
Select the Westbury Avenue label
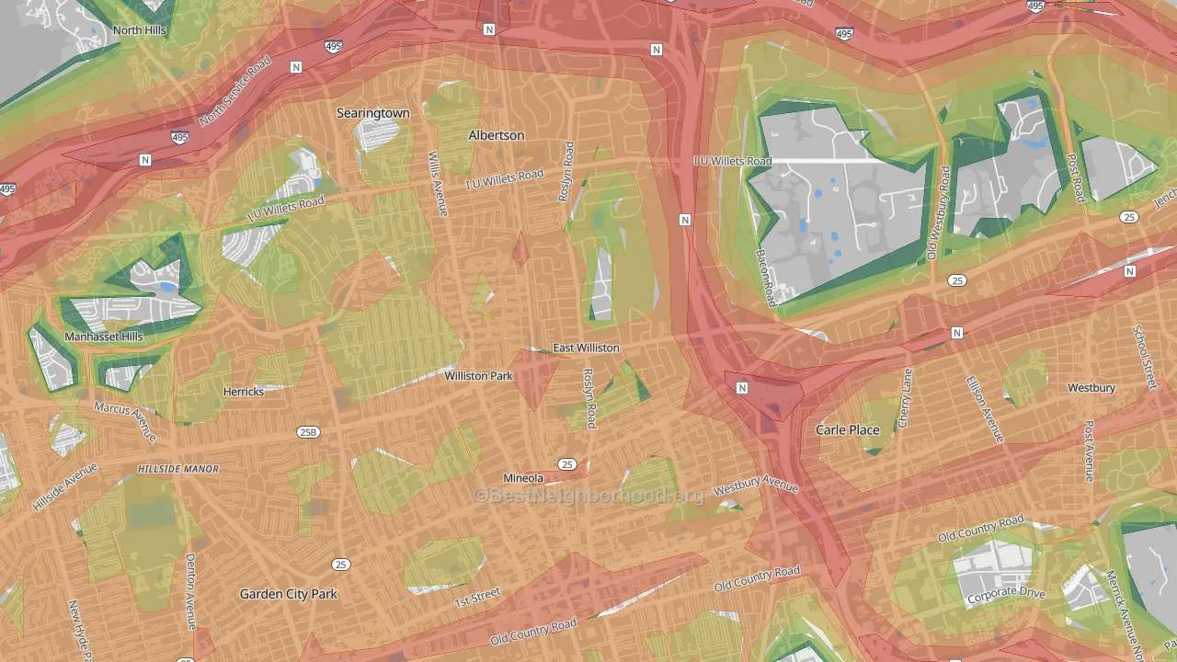pos(756,485)
